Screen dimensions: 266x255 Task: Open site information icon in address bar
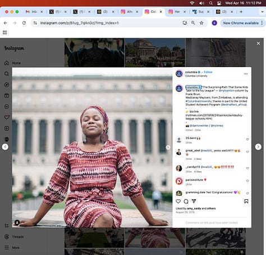pyautogui.click(x=35, y=23)
